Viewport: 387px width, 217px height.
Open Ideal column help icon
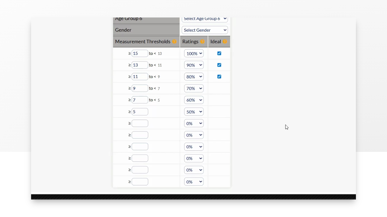[x=225, y=42]
